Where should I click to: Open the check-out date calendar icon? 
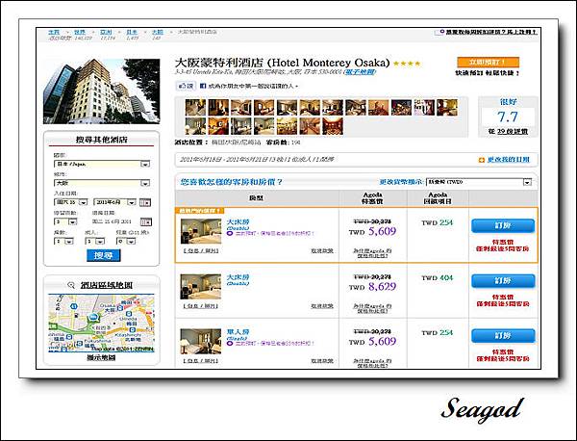pos(146,221)
